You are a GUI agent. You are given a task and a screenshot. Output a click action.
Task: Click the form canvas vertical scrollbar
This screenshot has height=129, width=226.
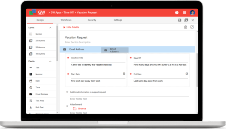pos(197,70)
